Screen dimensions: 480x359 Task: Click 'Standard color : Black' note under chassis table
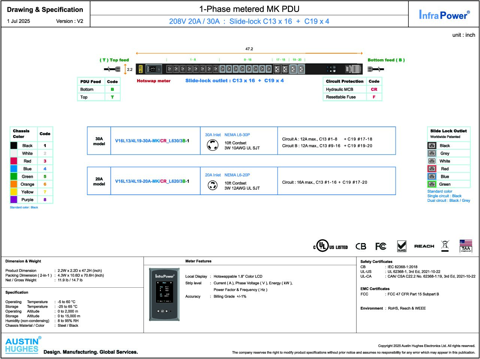[x=24, y=207]
